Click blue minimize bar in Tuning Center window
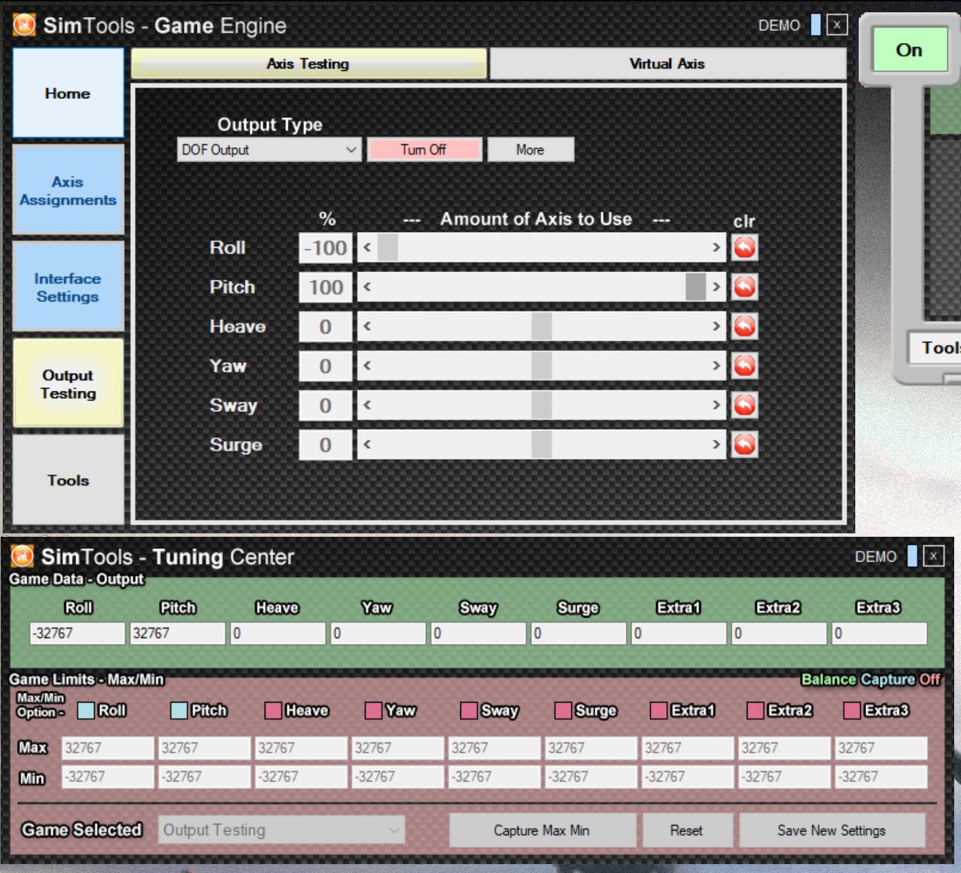Viewport: 961px width, 873px height. 913,556
